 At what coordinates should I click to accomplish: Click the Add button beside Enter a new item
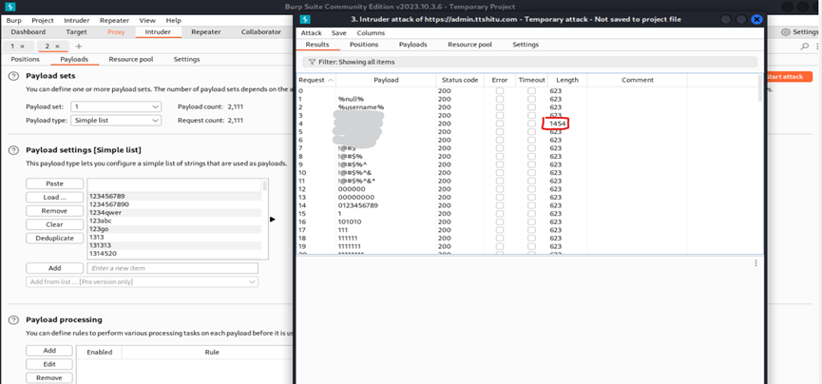tap(54, 268)
